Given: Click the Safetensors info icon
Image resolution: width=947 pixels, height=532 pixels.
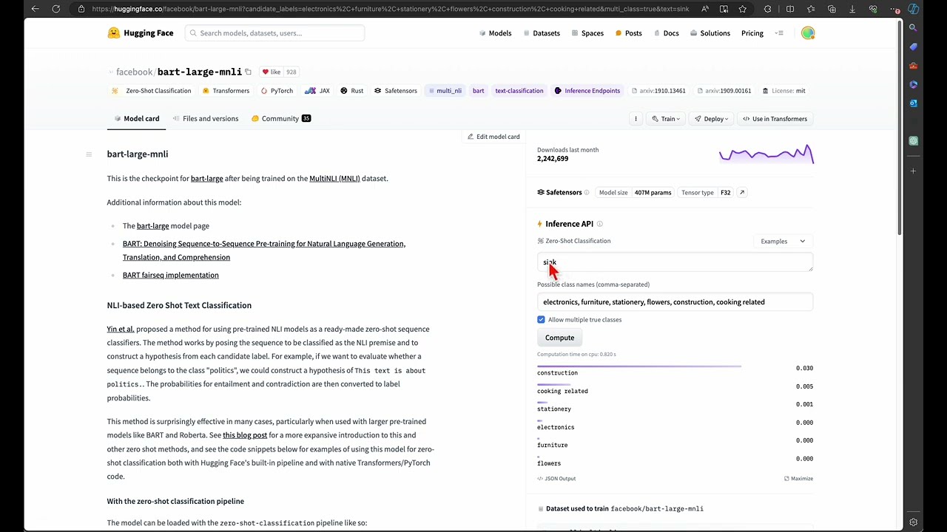Looking at the screenshot, I should click(x=587, y=193).
